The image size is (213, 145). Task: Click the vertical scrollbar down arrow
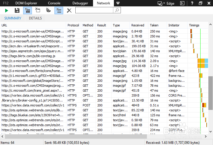pyautogui.click(x=211, y=132)
